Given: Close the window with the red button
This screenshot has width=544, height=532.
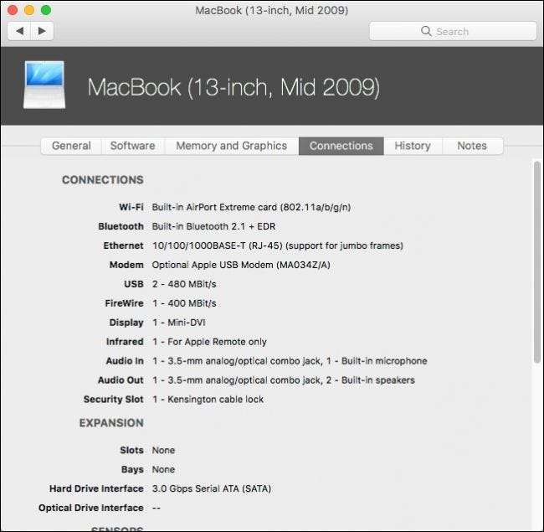Looking at the screenshot, I should [13, 10].
